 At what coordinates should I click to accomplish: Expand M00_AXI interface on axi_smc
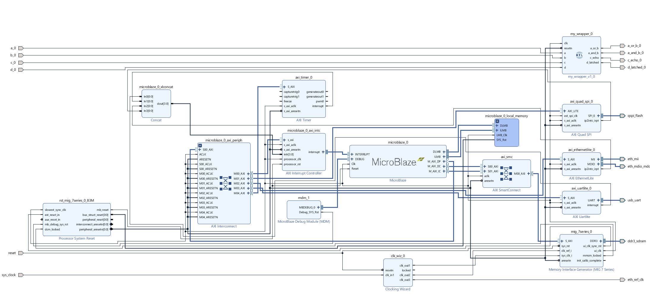click(x=529, y=173)
